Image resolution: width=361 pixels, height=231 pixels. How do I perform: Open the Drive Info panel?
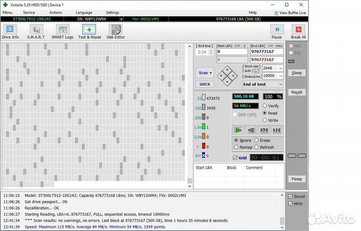click(10, 32)
